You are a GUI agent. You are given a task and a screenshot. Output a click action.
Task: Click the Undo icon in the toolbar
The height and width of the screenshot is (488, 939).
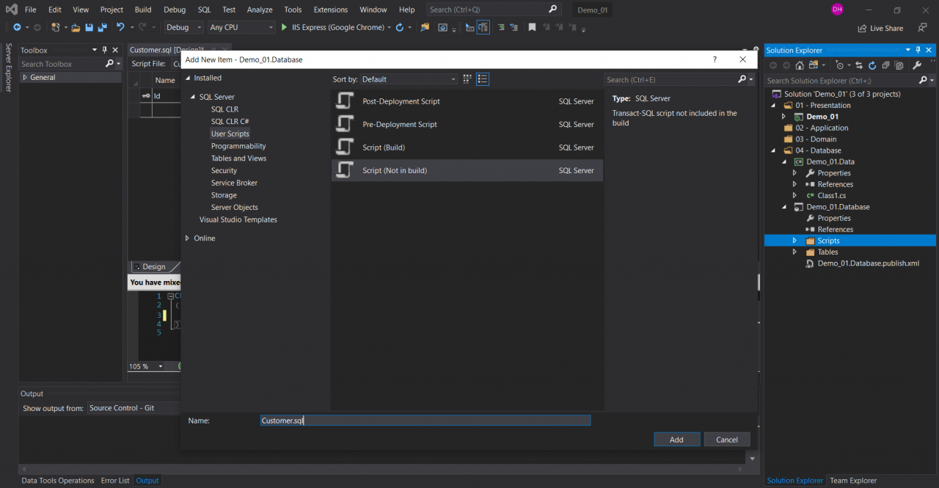point(122,27)
